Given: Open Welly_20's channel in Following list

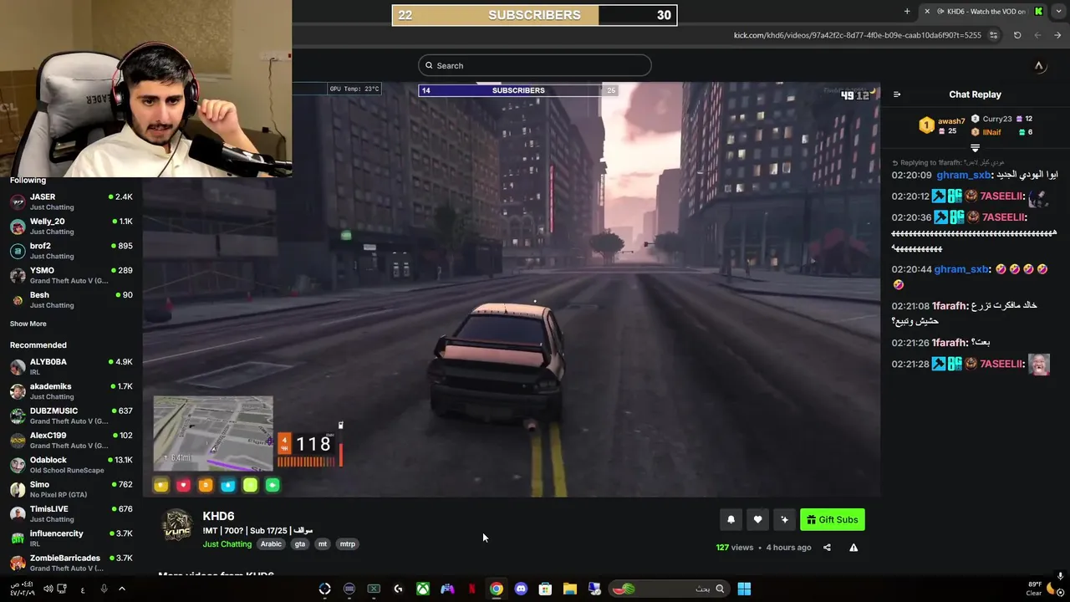Looking at the screenshot, I should coord(71,226).
